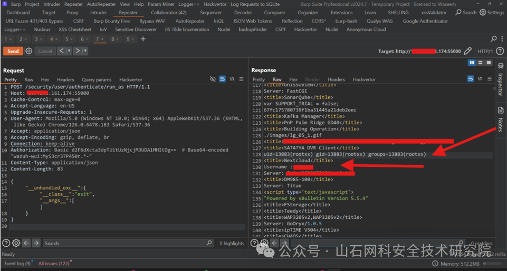507x271 pixels.
Task: Open Repeater send settings gear
Action: click(x=29, y=51)
